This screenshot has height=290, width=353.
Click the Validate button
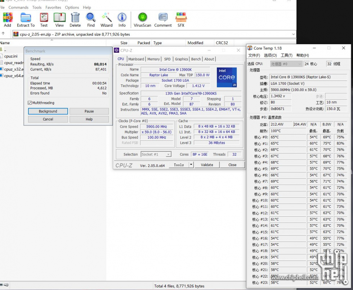tap(207, 165)
